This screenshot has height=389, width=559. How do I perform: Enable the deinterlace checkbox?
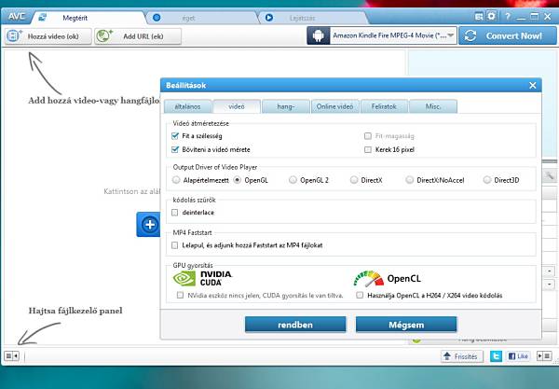tap(175, 213)
